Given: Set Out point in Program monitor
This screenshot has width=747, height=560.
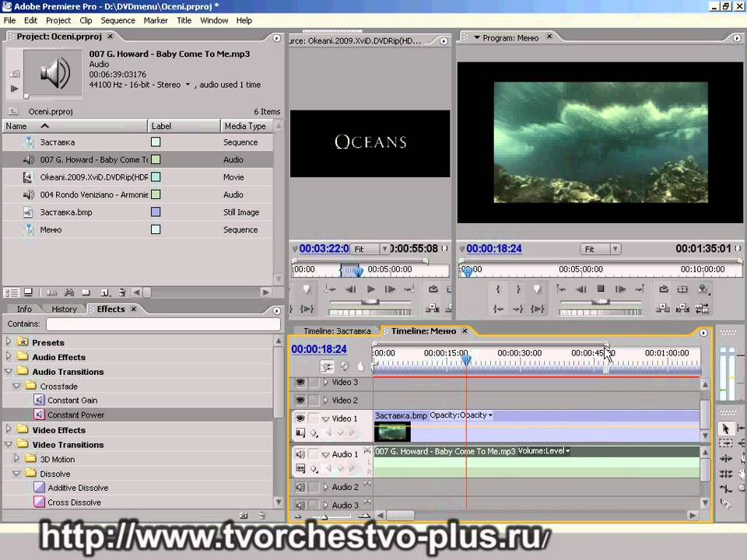Looking at the screenshot, I should [518, 289].
